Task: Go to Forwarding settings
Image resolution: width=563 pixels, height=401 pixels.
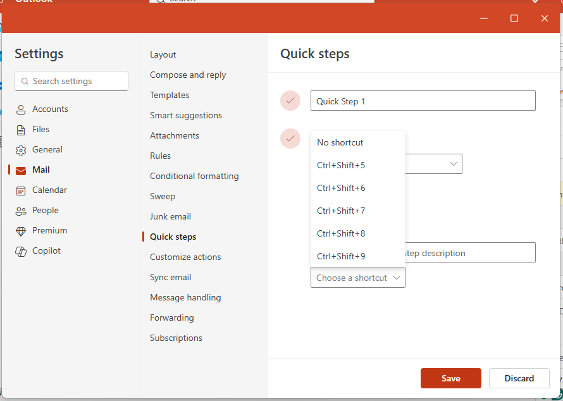Action: click(x=171, y=318)
